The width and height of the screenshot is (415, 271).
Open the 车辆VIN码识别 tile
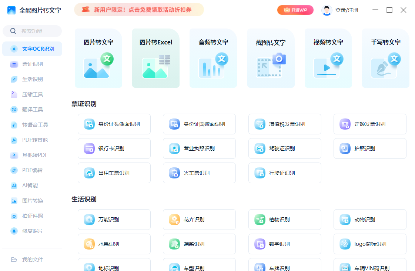[370, 265]
